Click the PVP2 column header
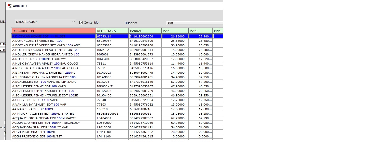 201,31
